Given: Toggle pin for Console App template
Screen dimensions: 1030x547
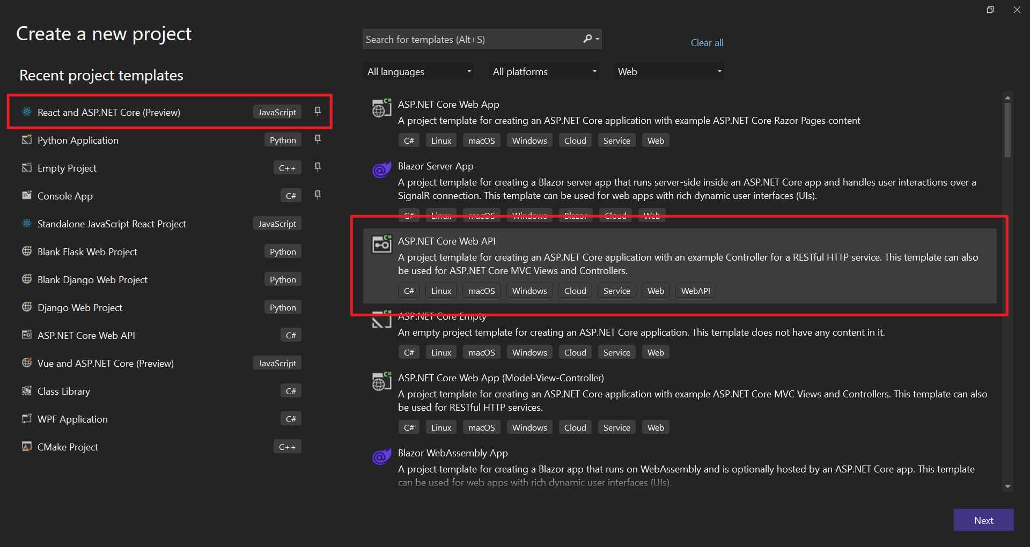Looking at the screenshot, I should [318, 195].
